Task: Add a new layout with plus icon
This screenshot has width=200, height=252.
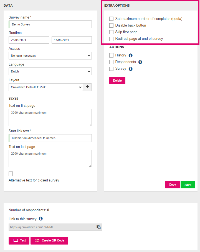Action: click(x=87, y=87)
